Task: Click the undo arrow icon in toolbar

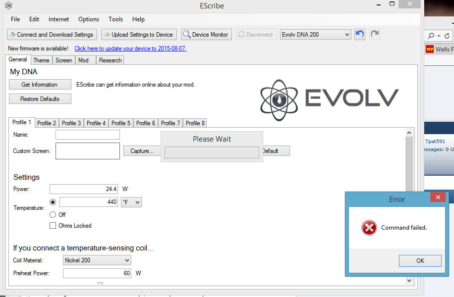Action: 360,34
